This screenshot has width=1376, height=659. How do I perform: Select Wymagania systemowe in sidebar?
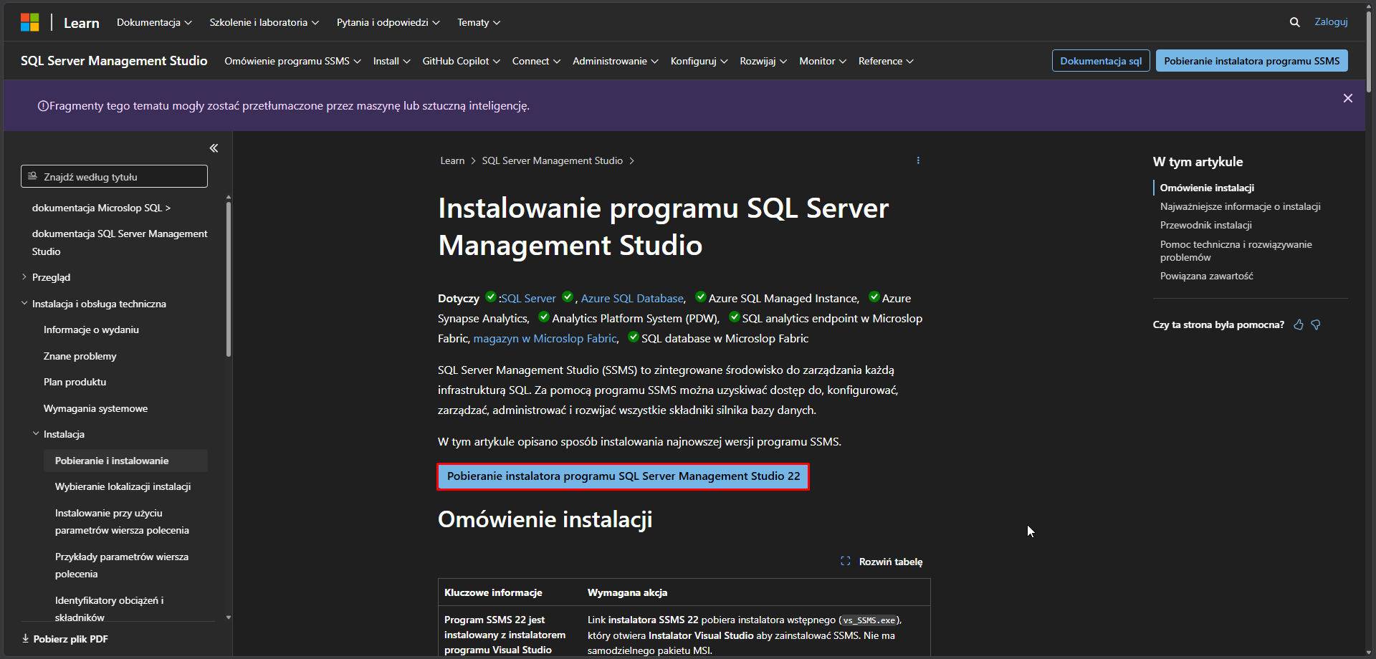[95, 408]
